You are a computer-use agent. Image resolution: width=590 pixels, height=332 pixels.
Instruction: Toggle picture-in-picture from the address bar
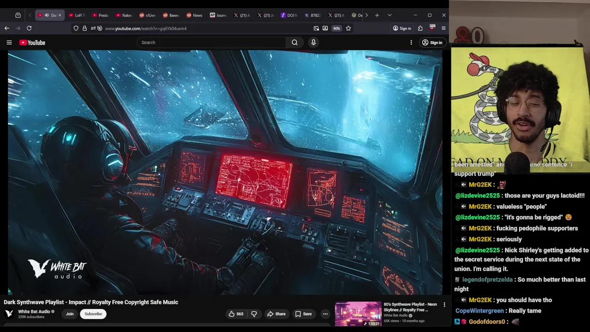[x=316, y=28]
